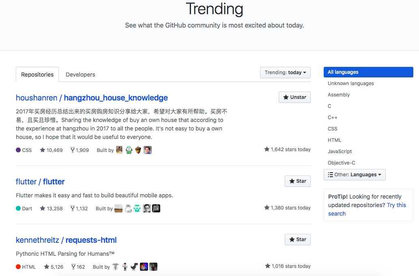Filter trending by HTML in sidebar
Screen dimensions: 419x276
tap(334, 140)
